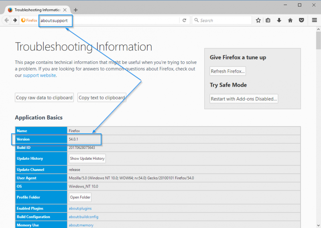
Task: Click the Refresh Firefox button
Action: click(228, 71)
